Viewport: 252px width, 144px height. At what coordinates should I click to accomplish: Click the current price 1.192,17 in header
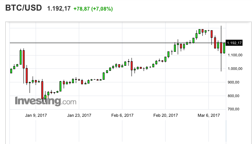pos(59,9)
